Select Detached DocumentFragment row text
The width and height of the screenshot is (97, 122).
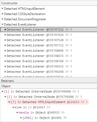(x=25, y=19)
